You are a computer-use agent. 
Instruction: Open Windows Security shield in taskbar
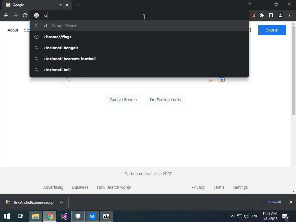coord(78,216)
